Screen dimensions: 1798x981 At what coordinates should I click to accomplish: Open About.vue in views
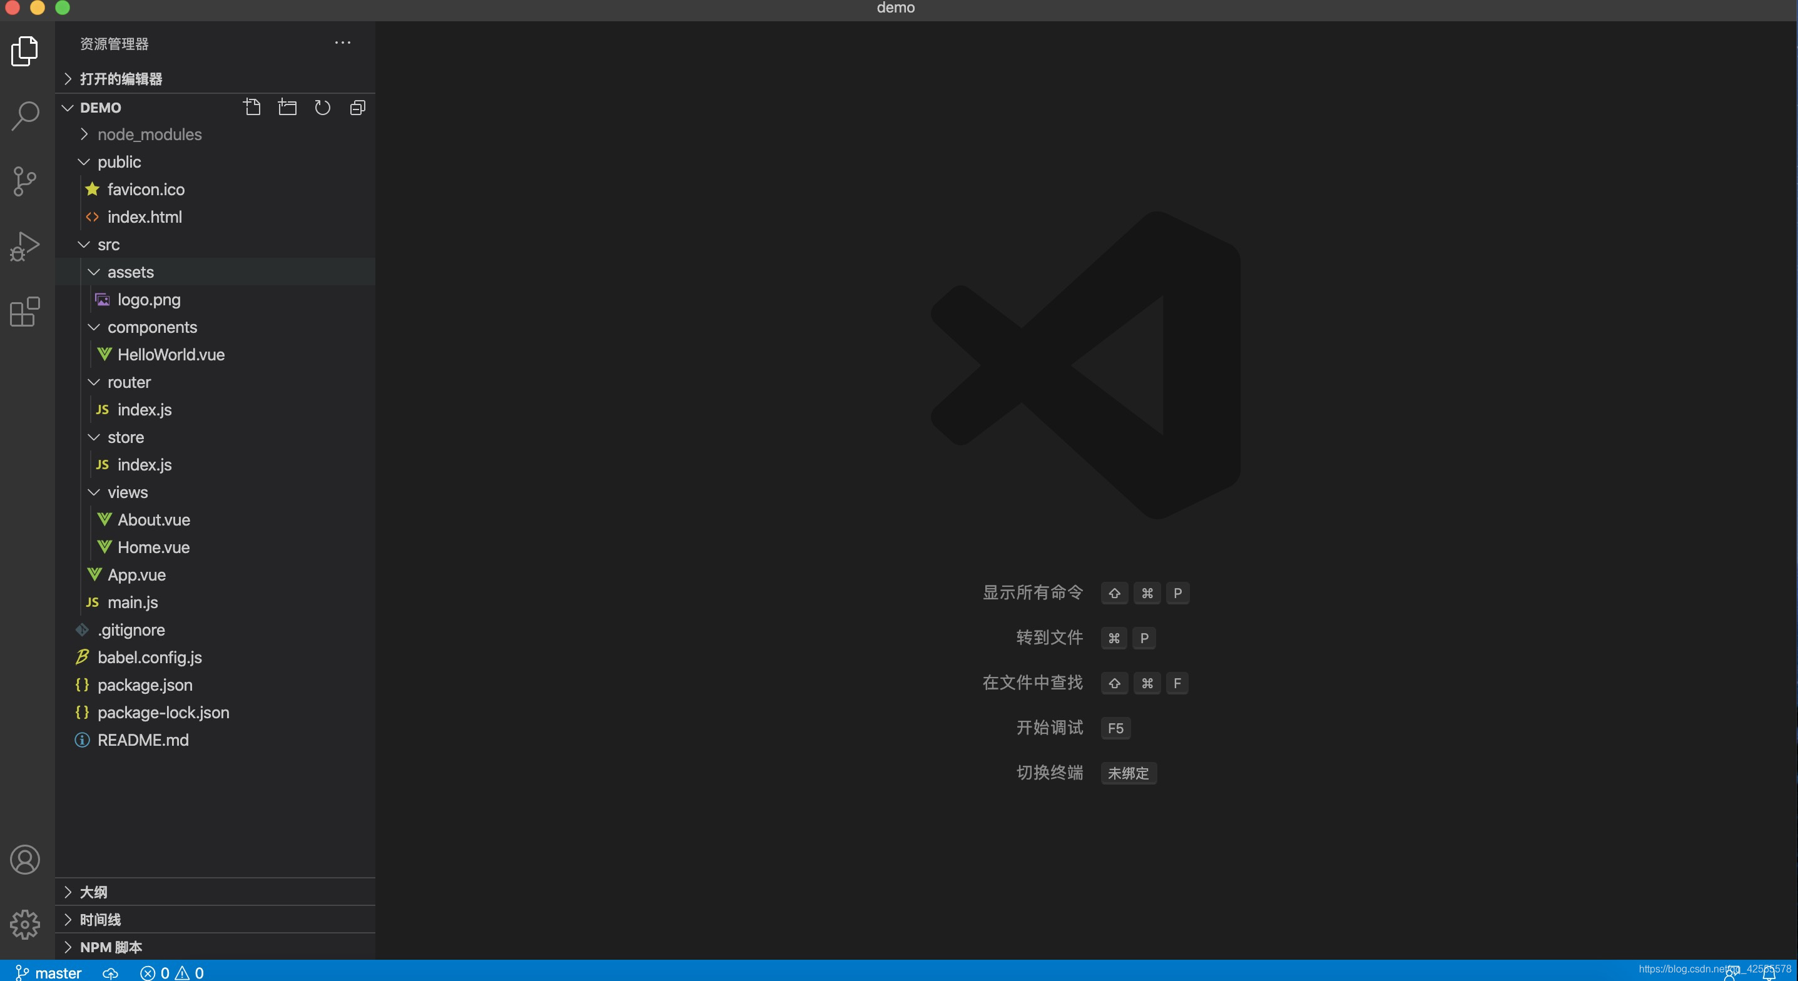tap(215, 520)
